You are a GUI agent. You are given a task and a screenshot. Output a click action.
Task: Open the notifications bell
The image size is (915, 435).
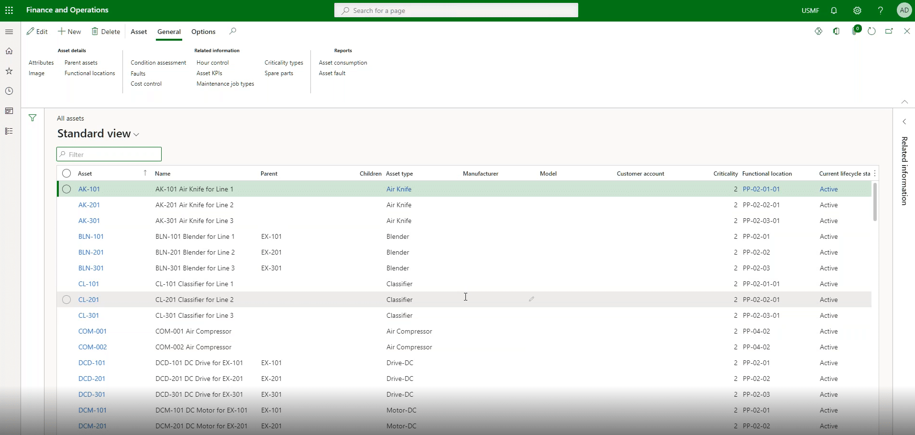(x=834, y=11)
